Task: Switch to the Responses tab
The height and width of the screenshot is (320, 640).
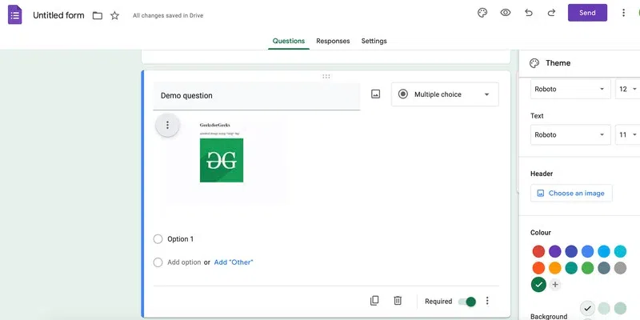Action: pos(333,41)
